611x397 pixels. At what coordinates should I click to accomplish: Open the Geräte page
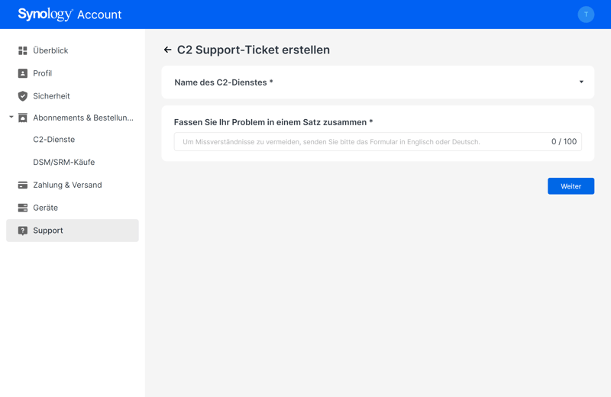coord(45,208)
